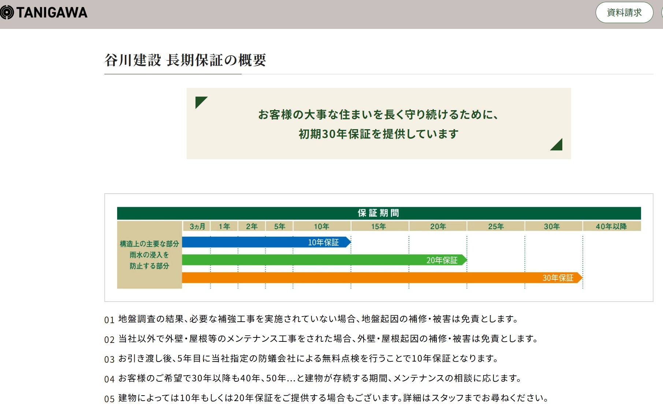
Task: Click the 保証期間 green chart title bar
Action: point(379,213)
